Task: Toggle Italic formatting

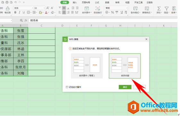Action: tap(19, 13)
